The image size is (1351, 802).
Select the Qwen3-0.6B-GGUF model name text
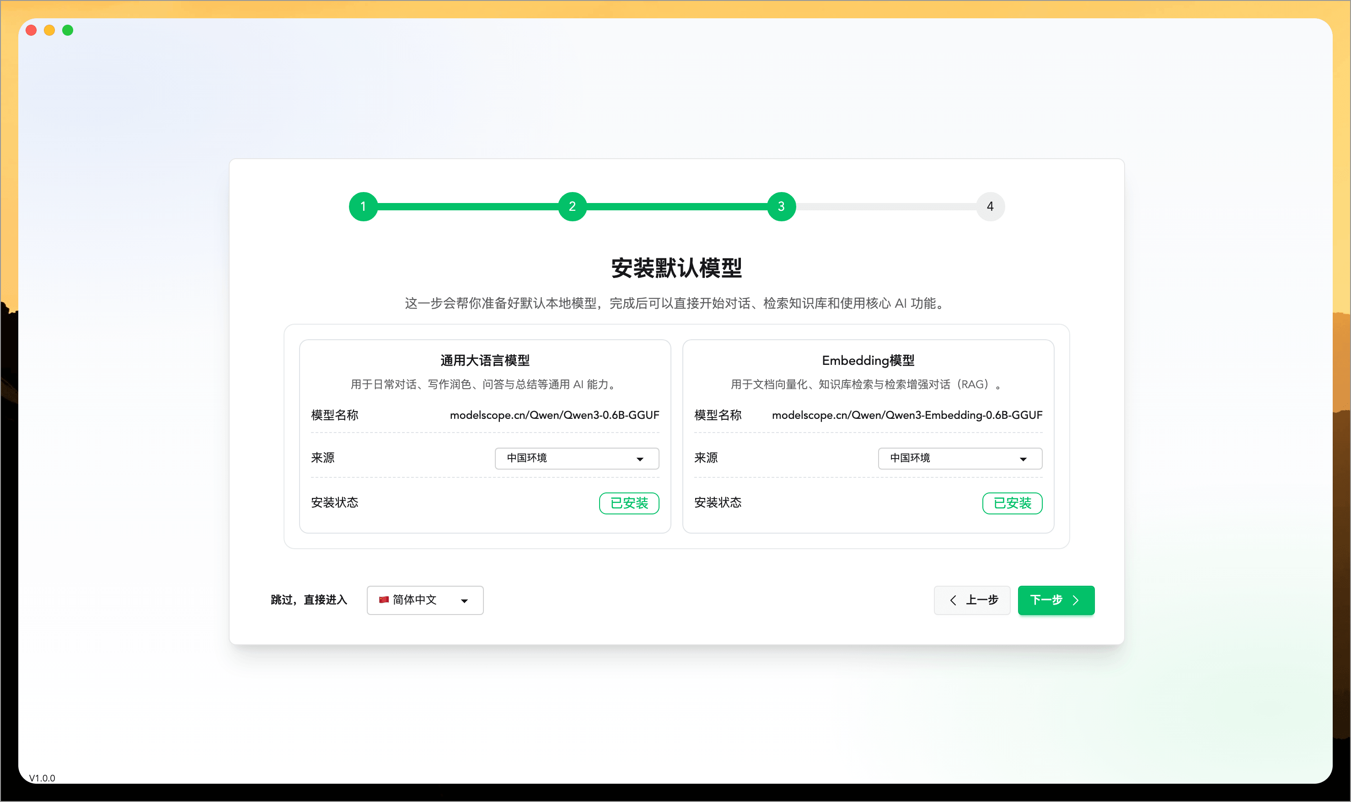(x=554, y=415)
